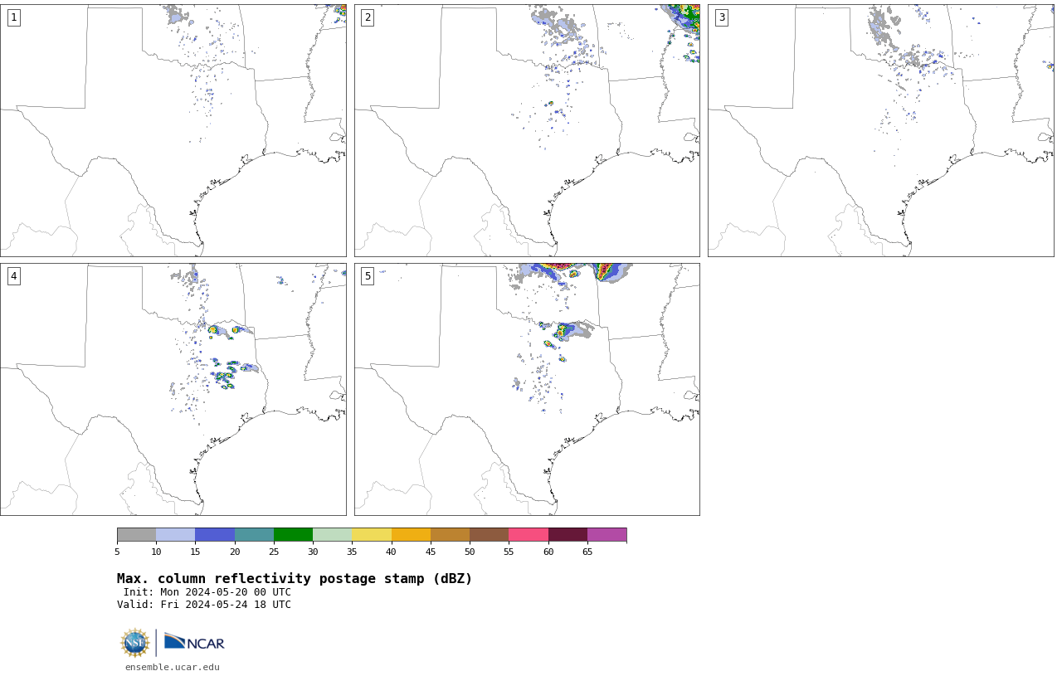This screenshot has height=676, width=1062.
Task: Click the pink 55-60 dBZ swatch
Action: coord(529,534)
